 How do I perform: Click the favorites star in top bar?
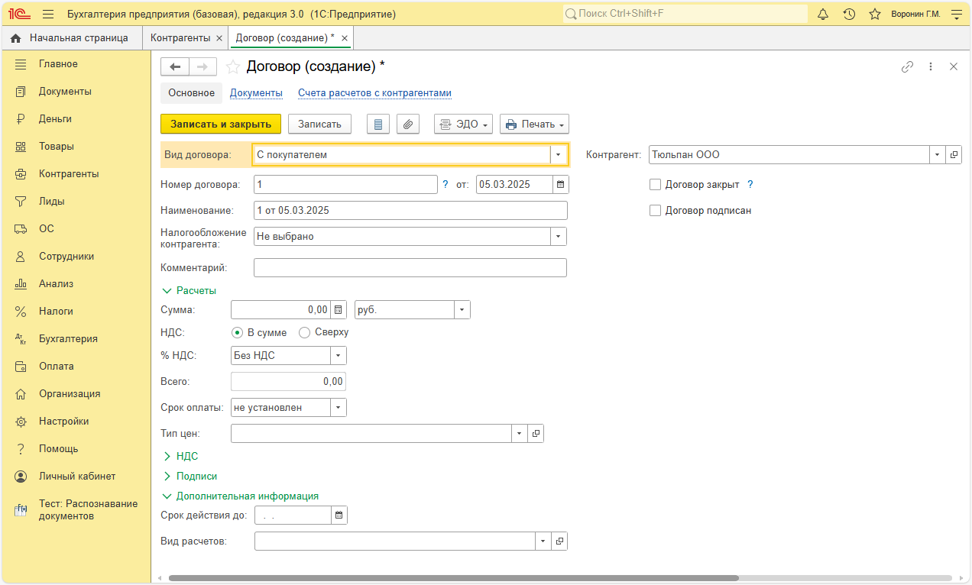coord(875,14)
